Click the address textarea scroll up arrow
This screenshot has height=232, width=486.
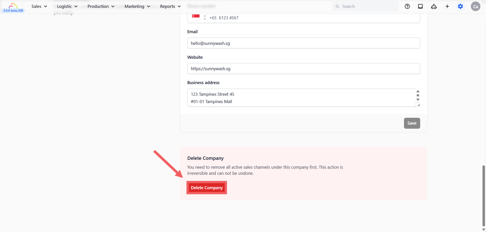418,91
